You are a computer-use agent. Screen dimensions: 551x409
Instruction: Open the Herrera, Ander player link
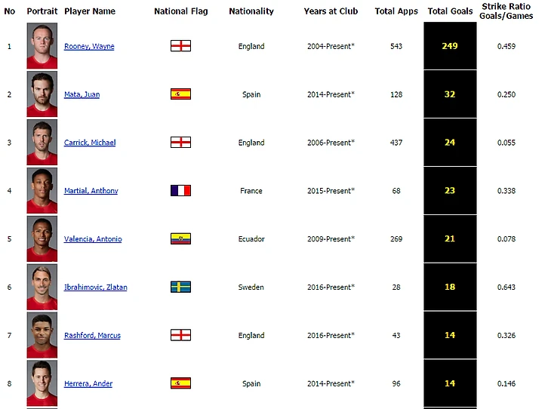(88, 383)
